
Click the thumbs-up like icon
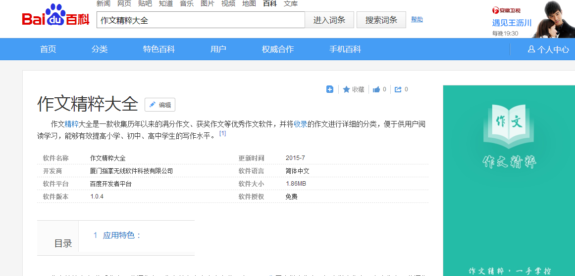pyautogui.click(x=376, y=89)
